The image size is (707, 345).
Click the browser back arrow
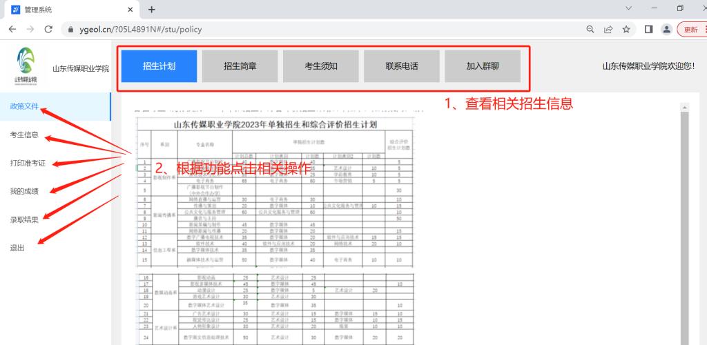click(12, 30)
